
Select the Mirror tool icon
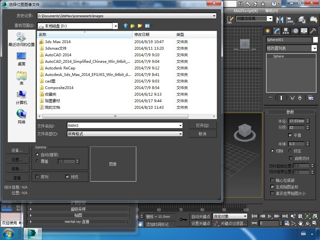(x=280, y=20)
